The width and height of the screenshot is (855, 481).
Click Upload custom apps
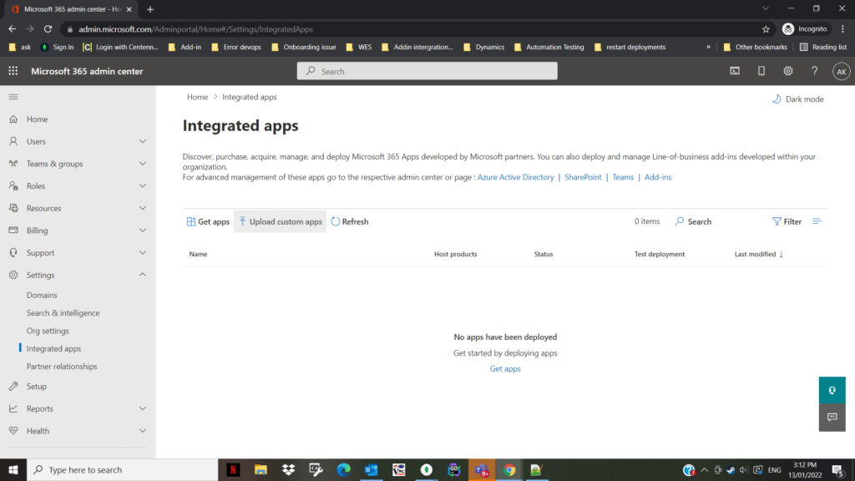(x=281, y=221)
